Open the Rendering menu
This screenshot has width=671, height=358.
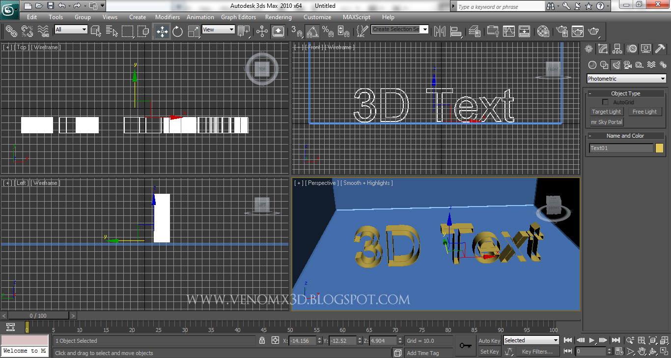coord(278,17)
